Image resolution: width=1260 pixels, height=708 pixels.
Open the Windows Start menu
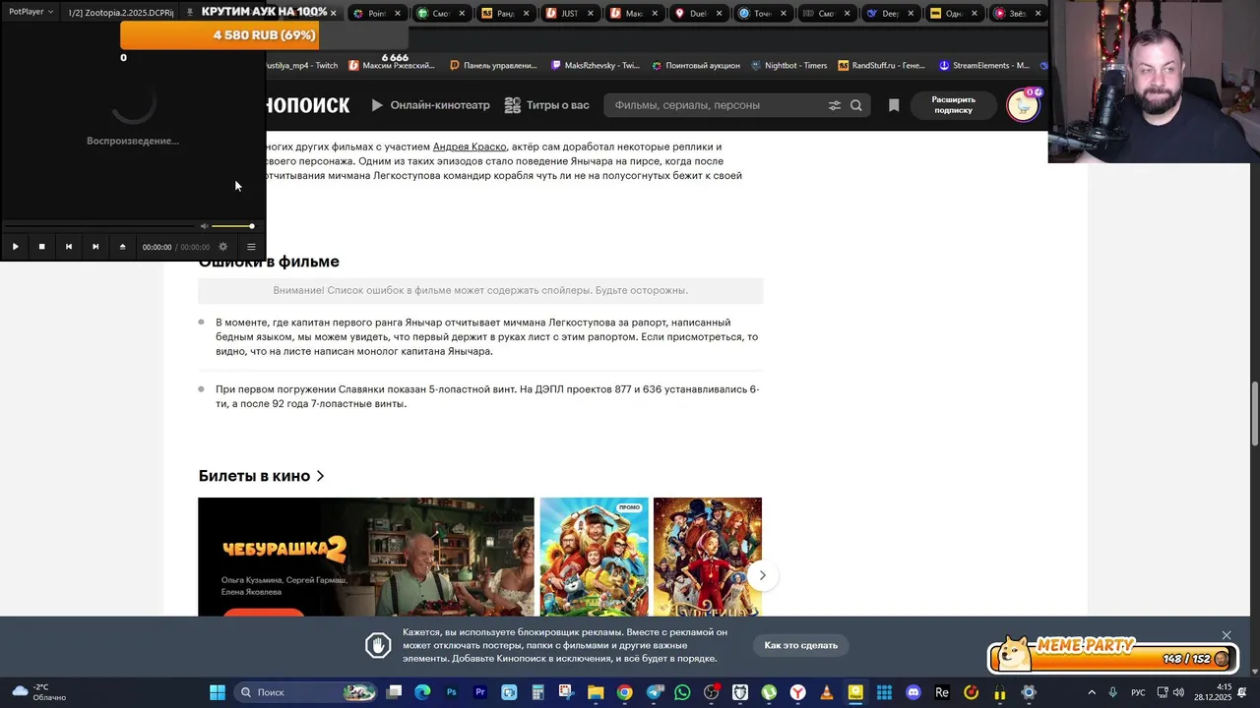218,692
